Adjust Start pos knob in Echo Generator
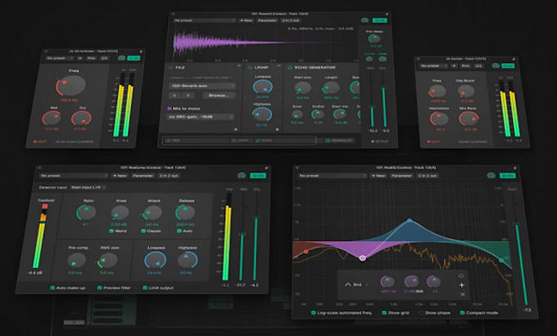The width and height of the screenshot is (557, 336). tap(303, 87)
